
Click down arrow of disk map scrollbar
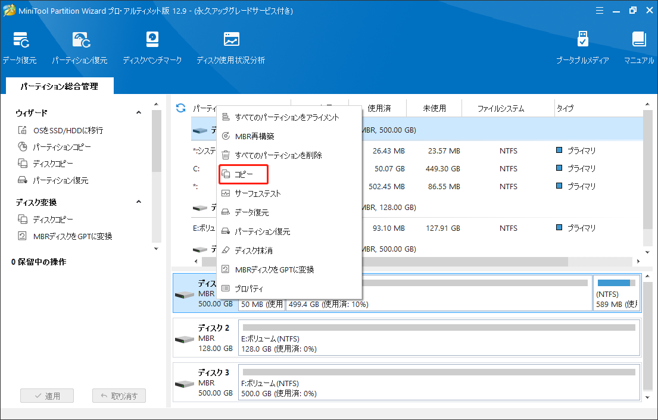pos(647,397)
